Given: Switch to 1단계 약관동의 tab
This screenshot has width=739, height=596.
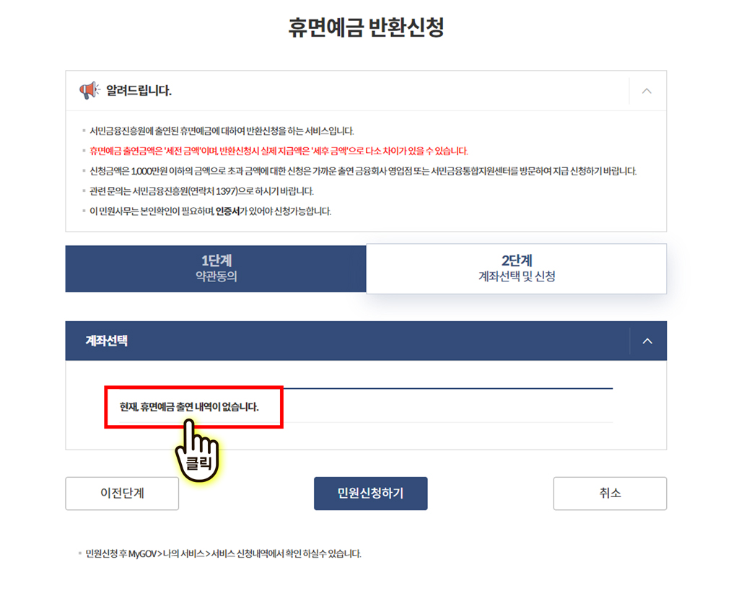Looking at the screenshot, I should pyautogui.click(x=216, y=268).
